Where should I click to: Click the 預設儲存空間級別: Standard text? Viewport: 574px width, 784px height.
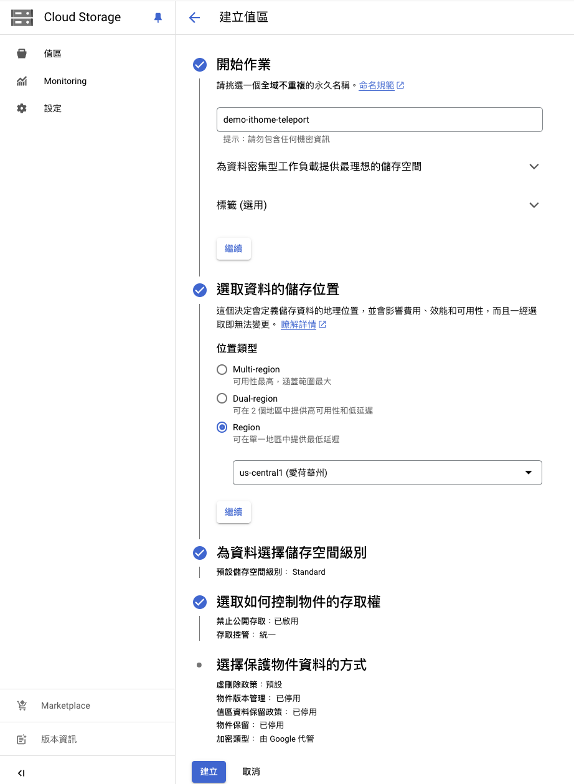pyautogui.click(x=271, y=572)
